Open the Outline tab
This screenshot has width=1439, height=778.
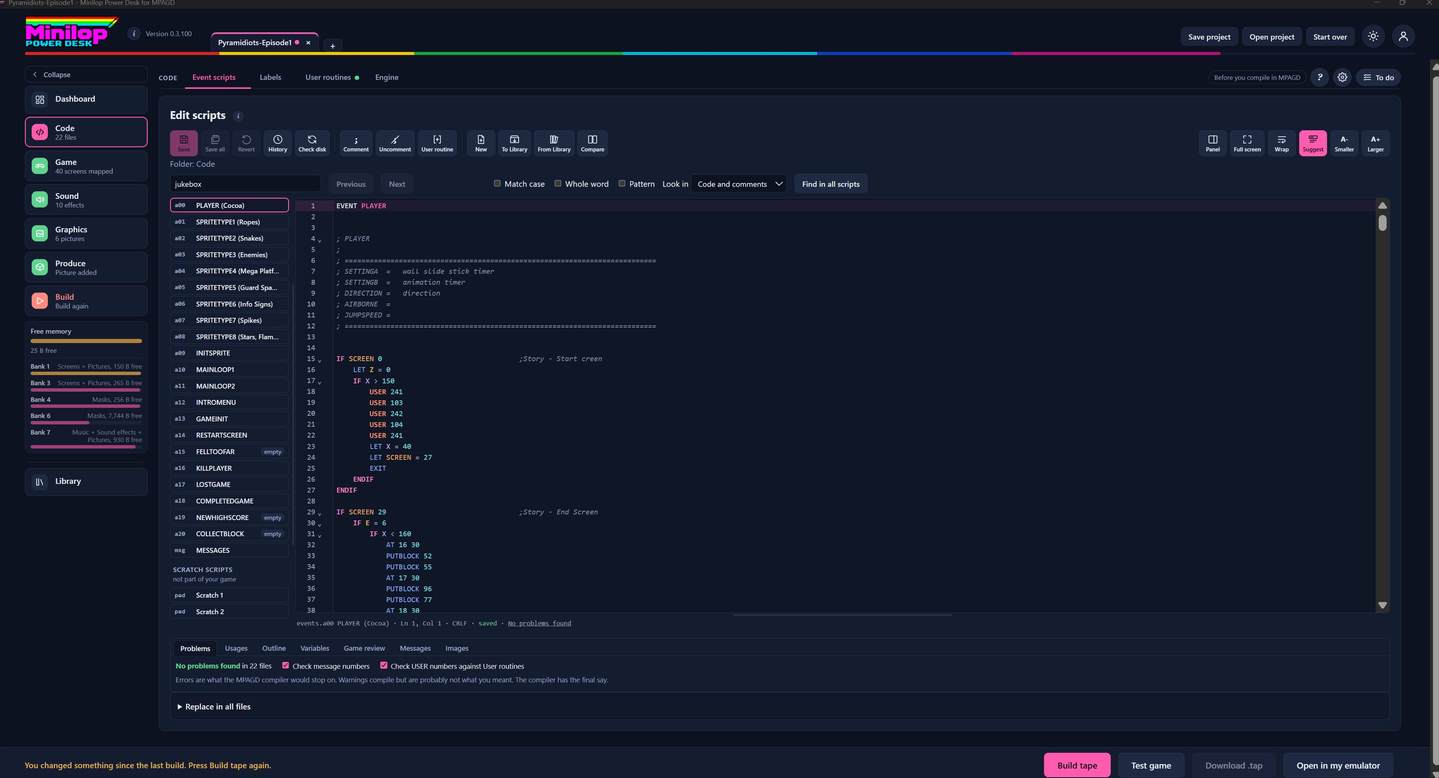click(x=274, y=648)
